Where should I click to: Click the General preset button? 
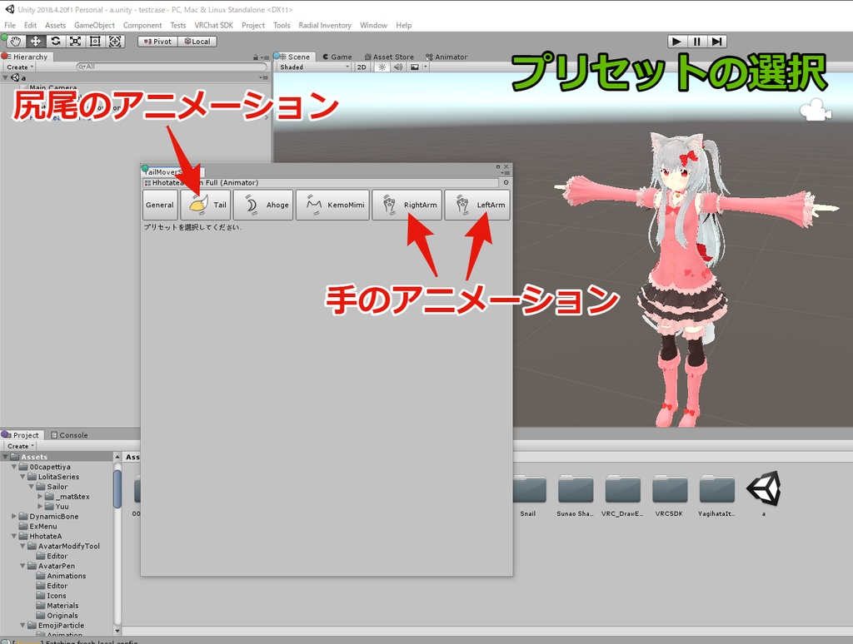click(x=160, y=205)
